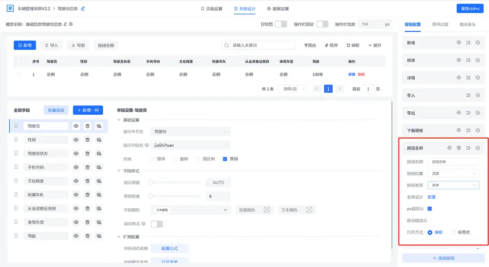
Task: Open the 排序过滤 tab
Action: click(440, 24)
